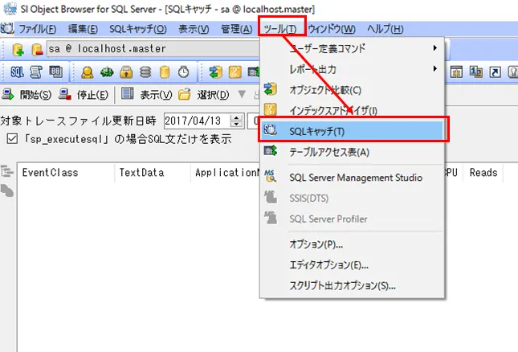The image size is (518, 352).
Task: Choose インデックスアドバイザ(I) from the menu
Action: pos(353,110)
